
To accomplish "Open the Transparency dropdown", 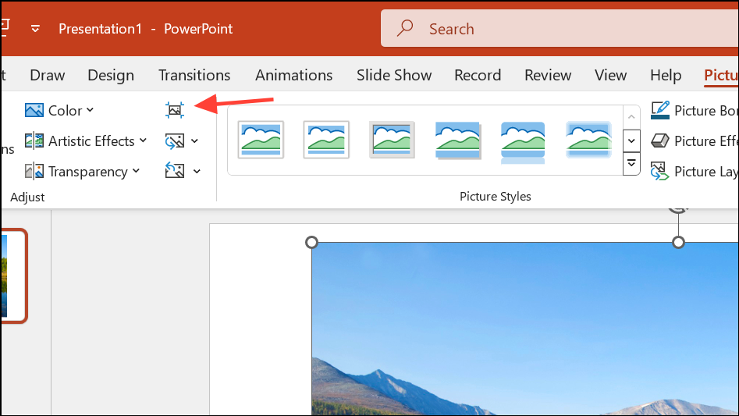I will (82, 171).
